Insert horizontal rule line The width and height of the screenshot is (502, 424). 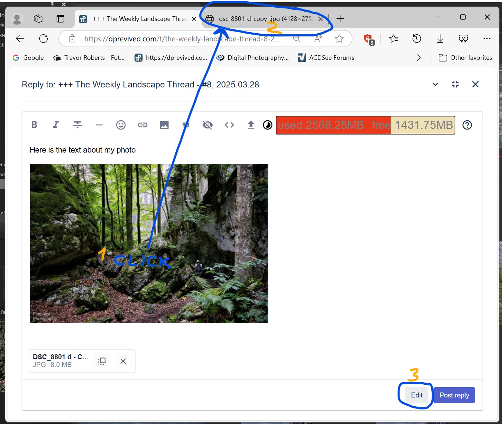click(x=99, y=125)
